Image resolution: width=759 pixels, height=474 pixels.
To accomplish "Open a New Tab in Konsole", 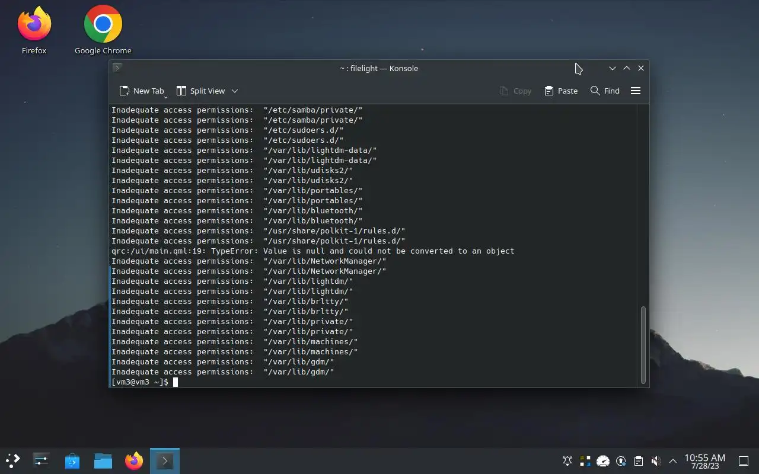I will [141, 91].
